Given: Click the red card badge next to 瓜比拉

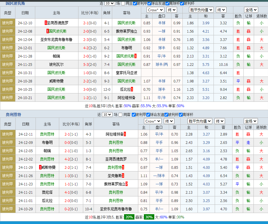Looking at the screenshot, I should pos(132,89).
